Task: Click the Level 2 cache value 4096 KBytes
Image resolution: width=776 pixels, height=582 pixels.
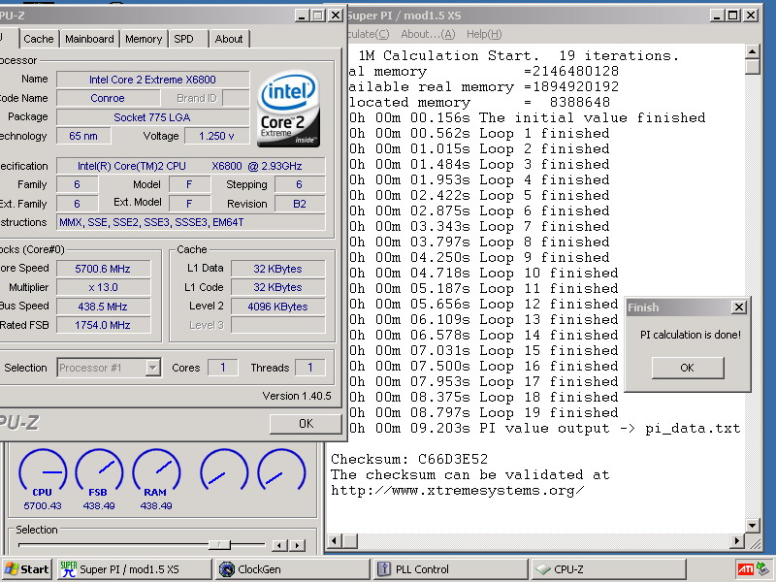Action: click(x=277, y=307)
